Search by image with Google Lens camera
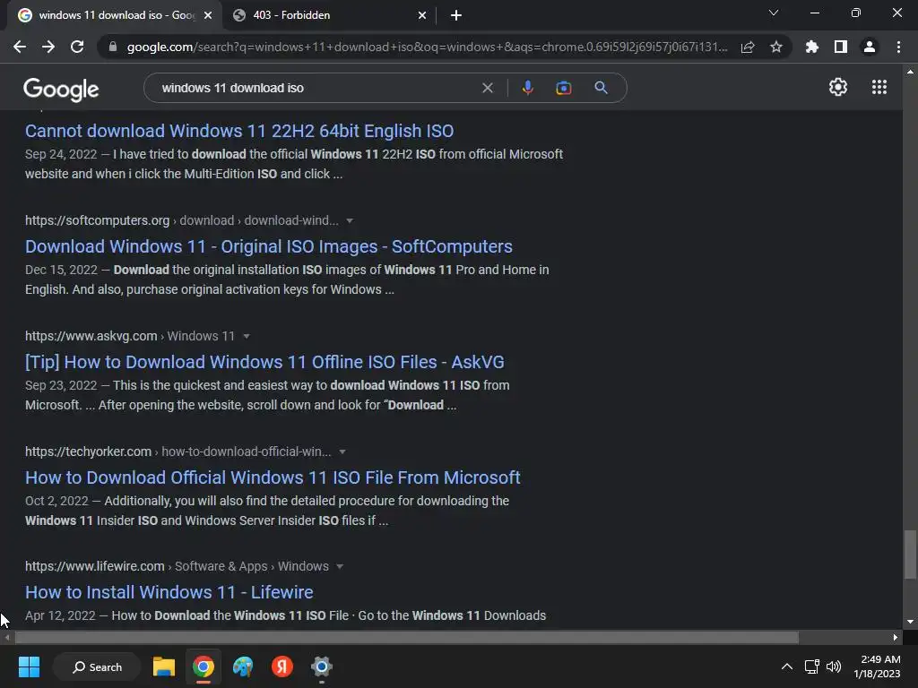The image size is (918, 688). [x=563, y=88]
